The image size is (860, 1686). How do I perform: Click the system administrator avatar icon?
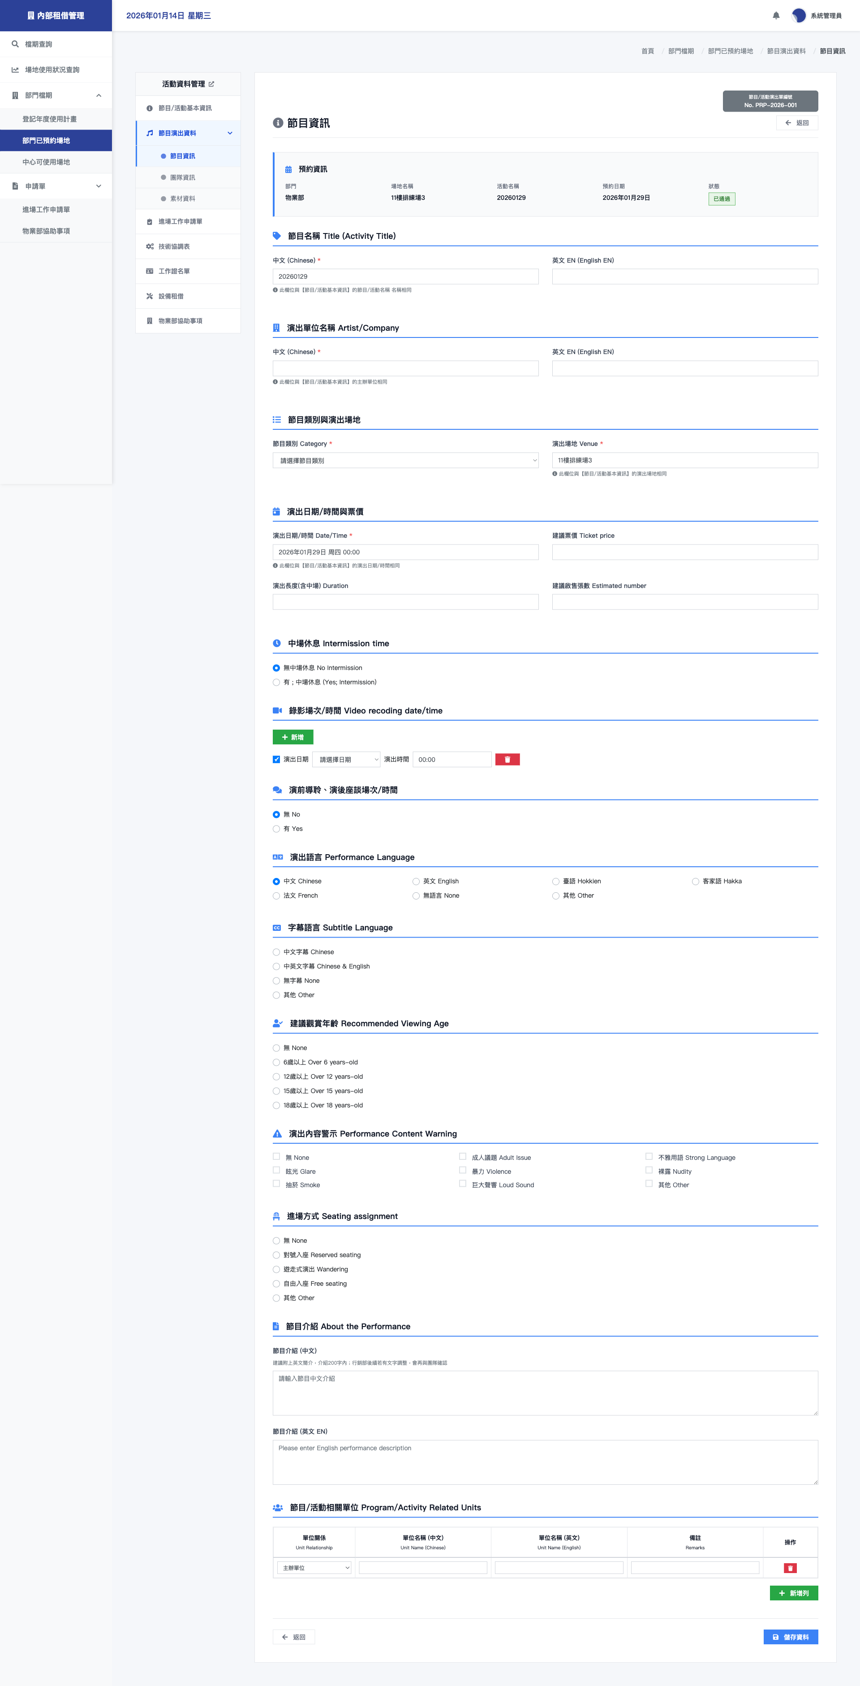799,16
